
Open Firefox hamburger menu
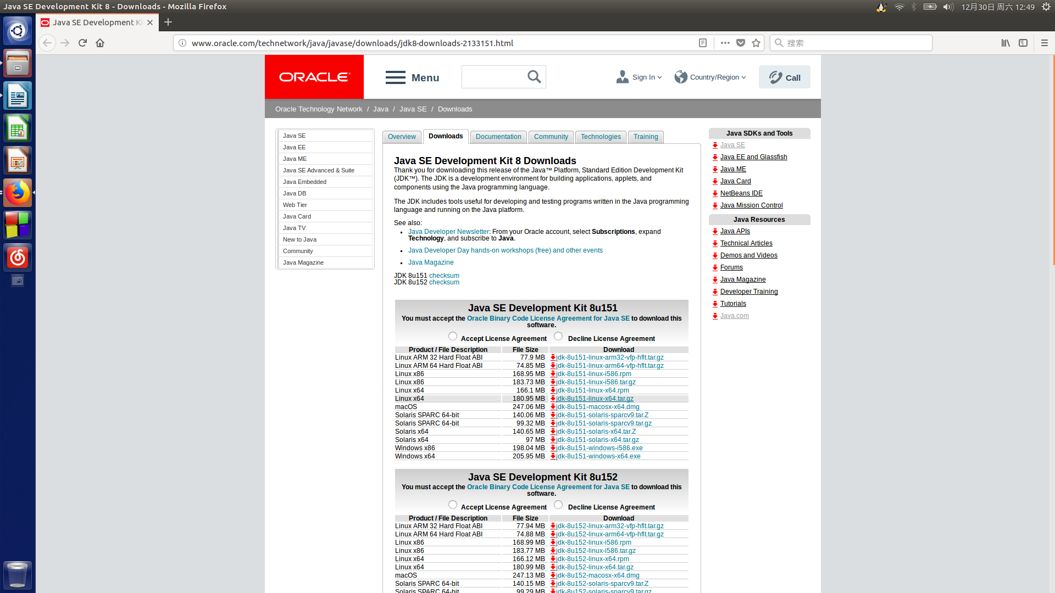click(x=1044, y=43)
